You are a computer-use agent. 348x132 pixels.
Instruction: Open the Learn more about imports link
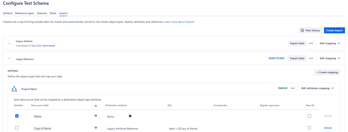click(179, 22)
